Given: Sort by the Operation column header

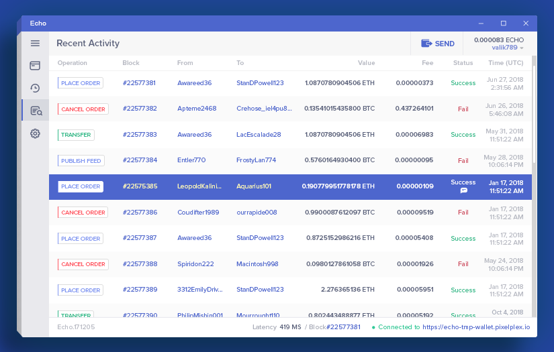Looking at the screenshot, I should coord(72,63).
